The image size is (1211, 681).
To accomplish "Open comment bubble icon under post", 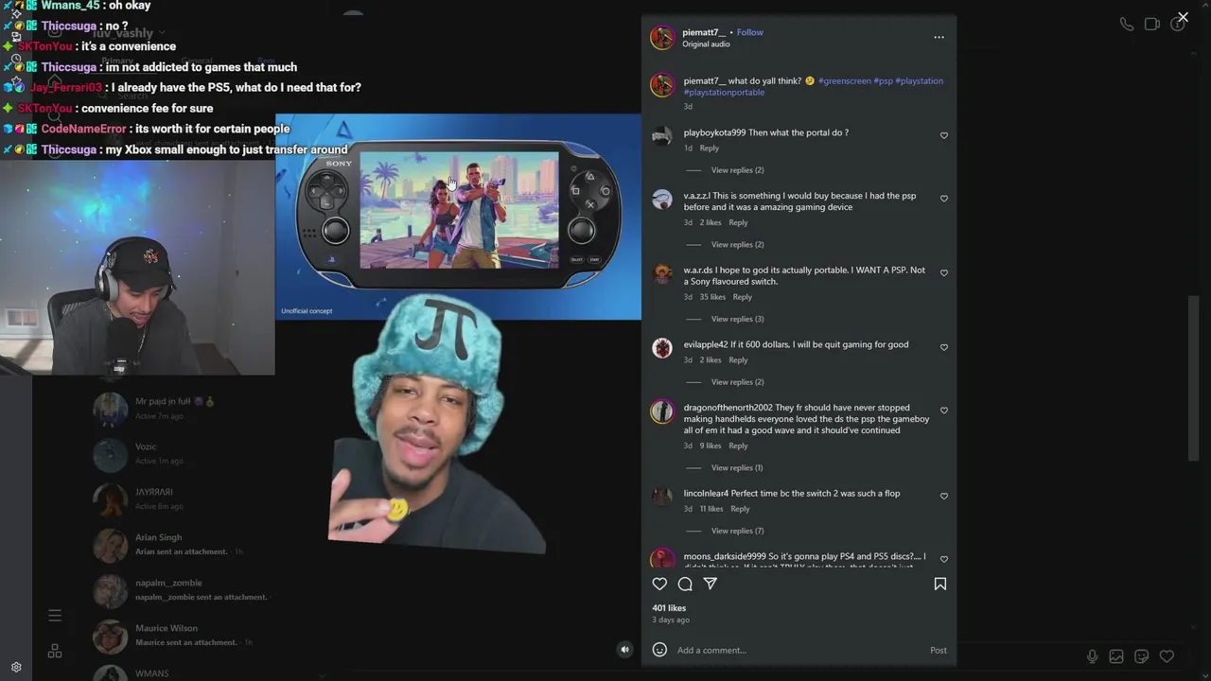I will 685,584.
